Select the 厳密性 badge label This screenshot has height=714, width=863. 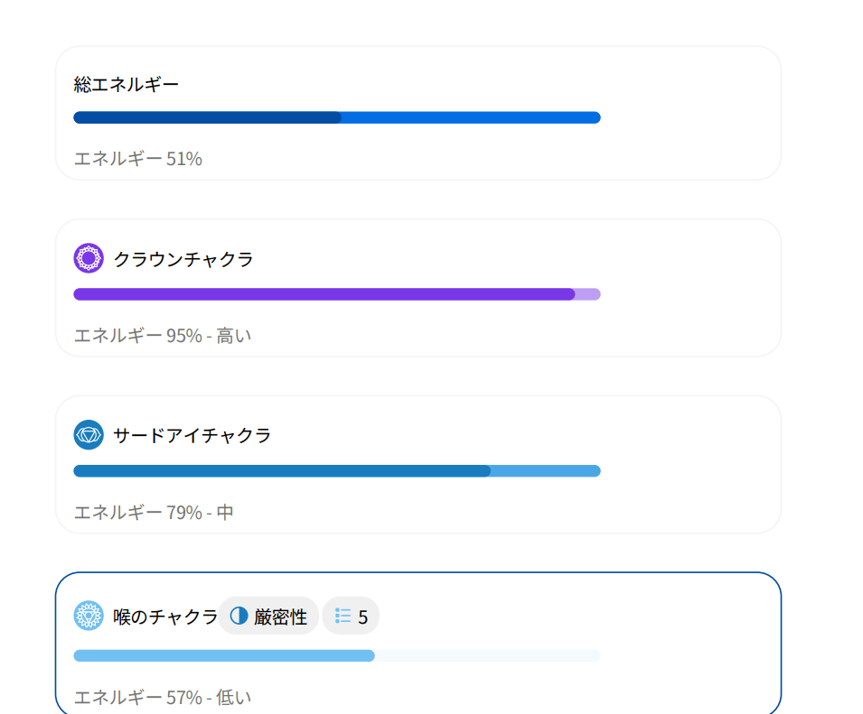pyautogui.click(x=280, y=617)
